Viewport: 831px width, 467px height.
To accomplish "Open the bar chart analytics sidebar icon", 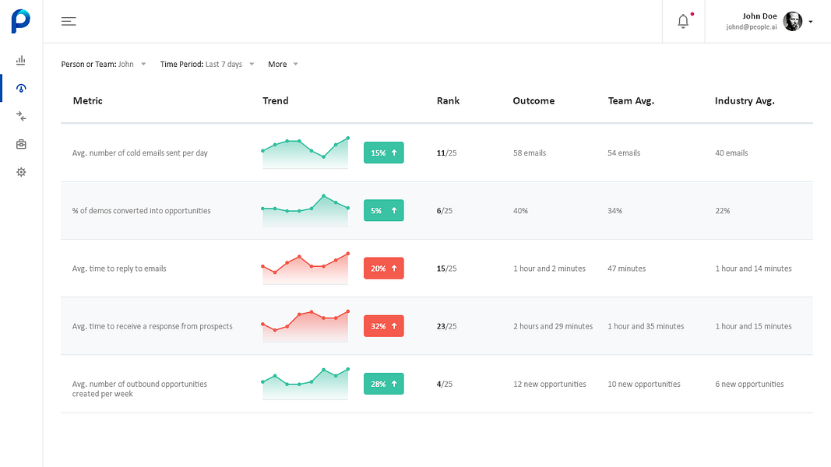I will click(21, 60).
